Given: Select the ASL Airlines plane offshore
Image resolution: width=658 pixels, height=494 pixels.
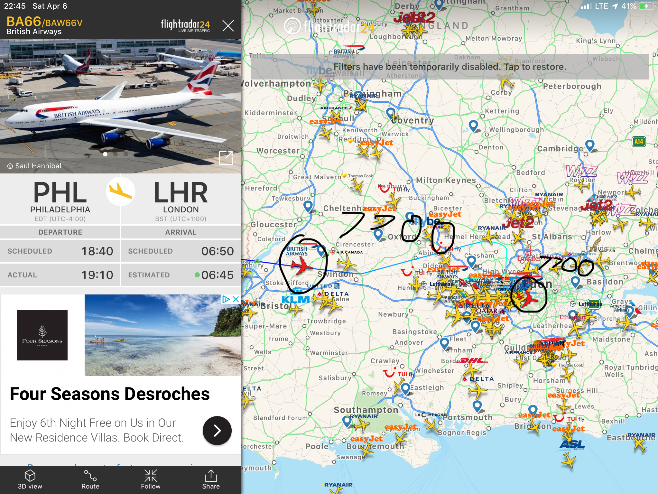Looking at the screenshot, I should pos(569,460).
